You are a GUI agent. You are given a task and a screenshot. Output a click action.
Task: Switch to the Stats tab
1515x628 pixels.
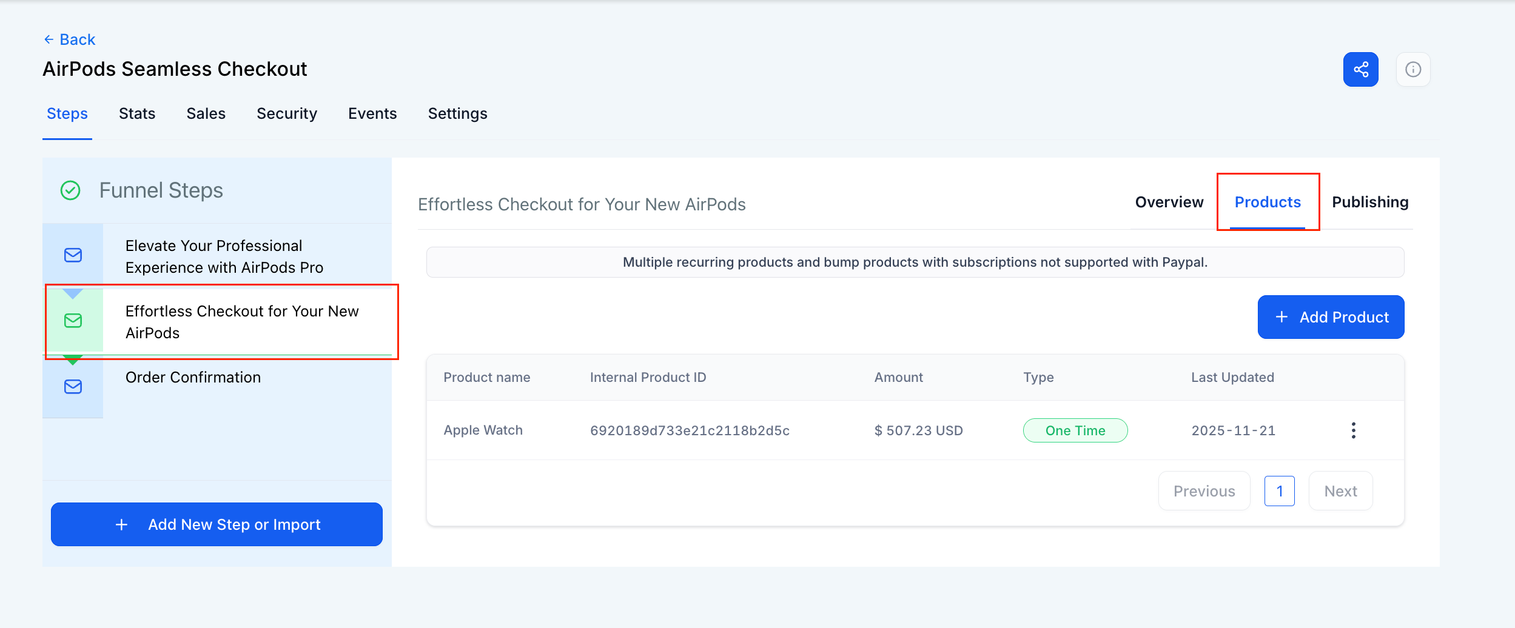pos(137,113)
